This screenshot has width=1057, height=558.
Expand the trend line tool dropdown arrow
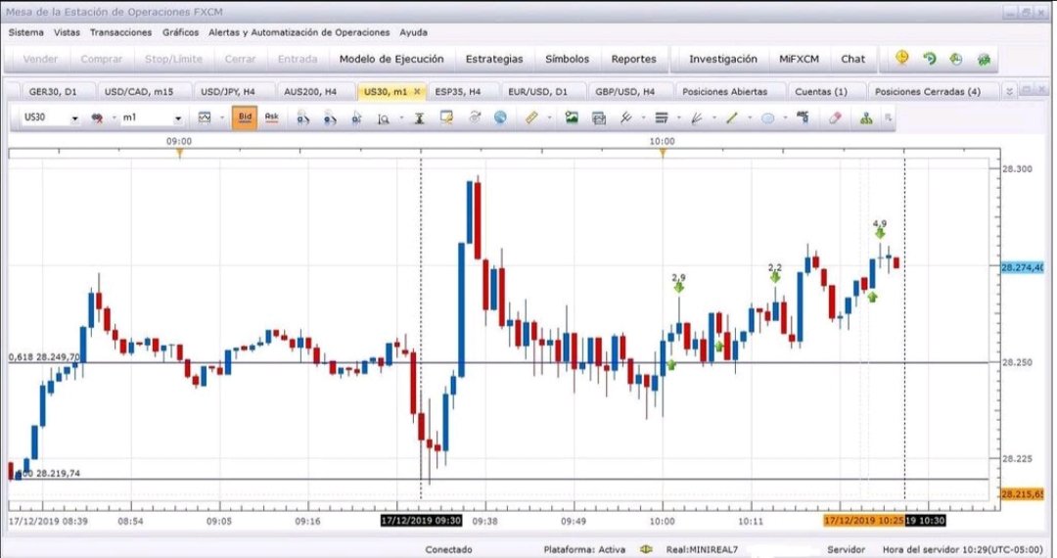[x=749, y=117]
